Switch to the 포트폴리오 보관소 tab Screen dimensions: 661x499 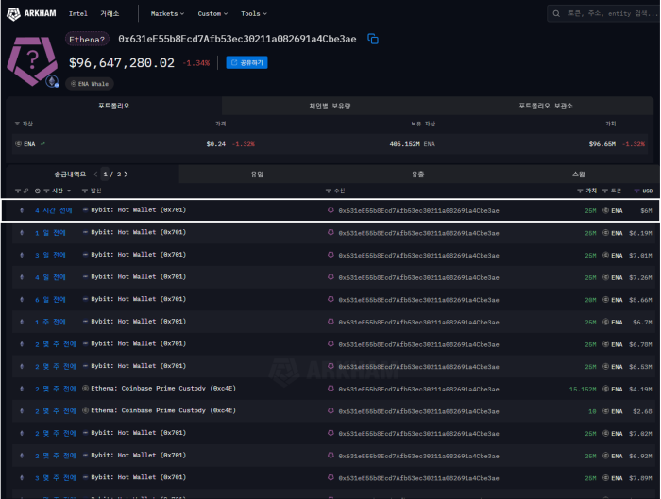[545, 106]
